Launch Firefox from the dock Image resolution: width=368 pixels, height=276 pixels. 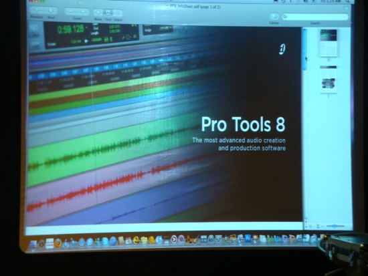coord(58,243)
